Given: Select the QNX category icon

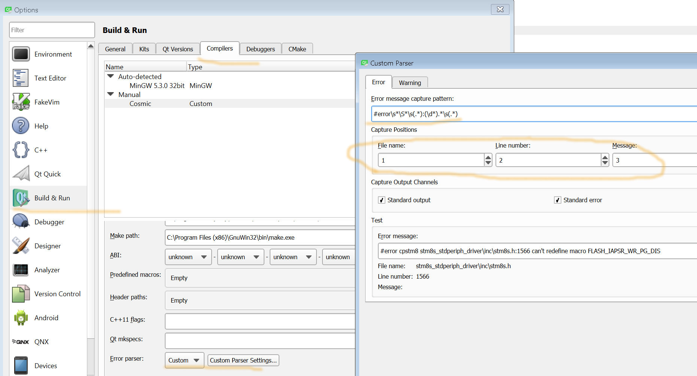Looking at the screenshot, I should pyautogui.click(x=21, y=342).
